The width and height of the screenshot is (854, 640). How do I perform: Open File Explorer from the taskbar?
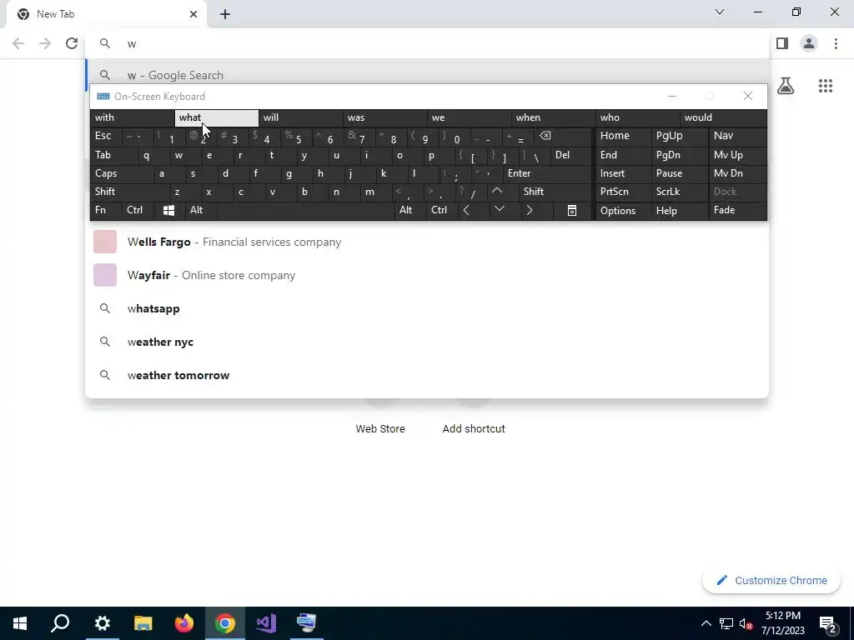click(143, 623)
